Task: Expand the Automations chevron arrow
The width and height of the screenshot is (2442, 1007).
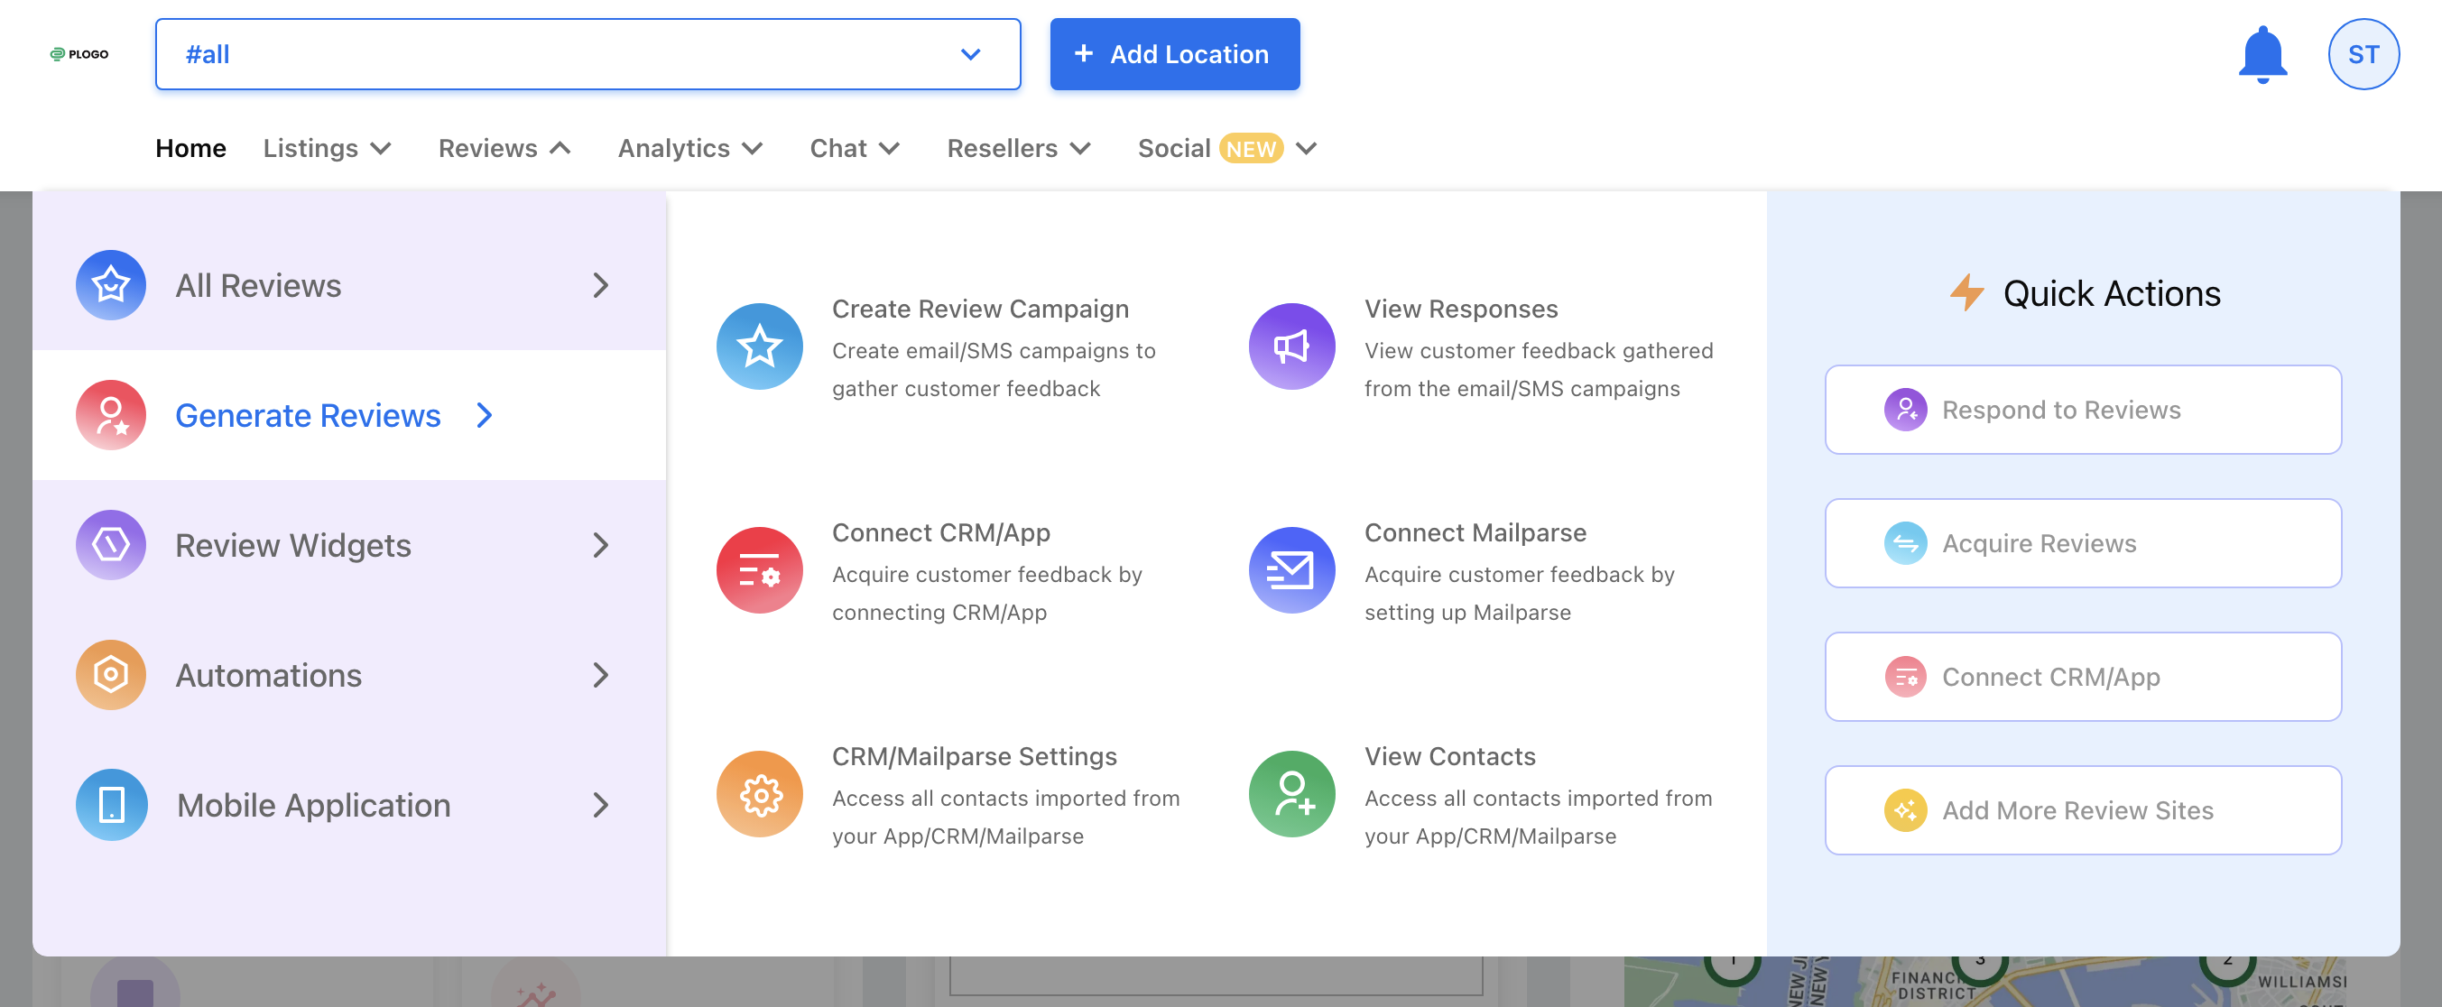Action: point(600,675)
